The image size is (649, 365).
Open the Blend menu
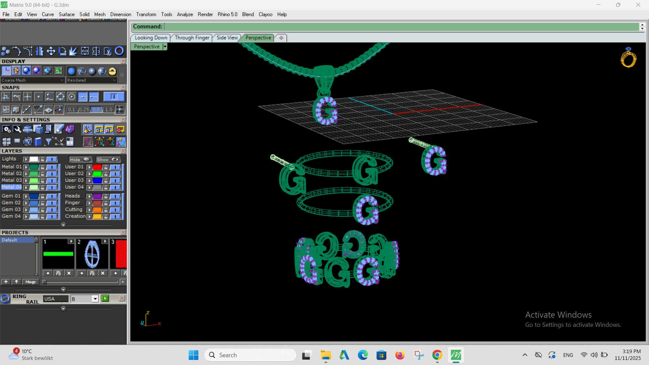tap(248, 15)
